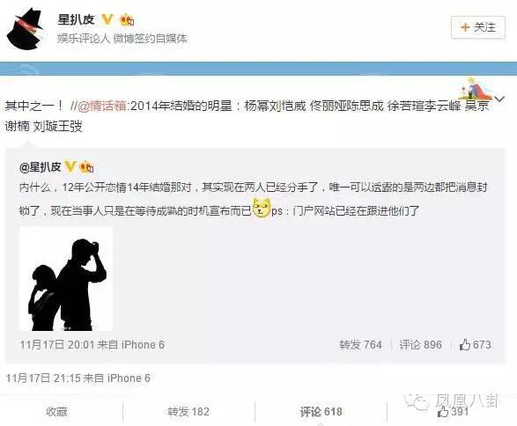Image resolution: width=517 pixels, height=426 pixels.
Task: Like the quoted post with 673 likes
Action: click(475, 345)
